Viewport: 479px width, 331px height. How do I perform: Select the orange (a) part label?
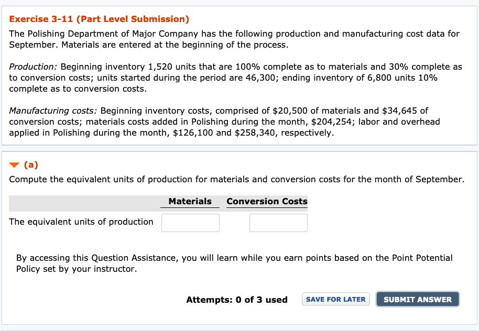tap(31, 165)
